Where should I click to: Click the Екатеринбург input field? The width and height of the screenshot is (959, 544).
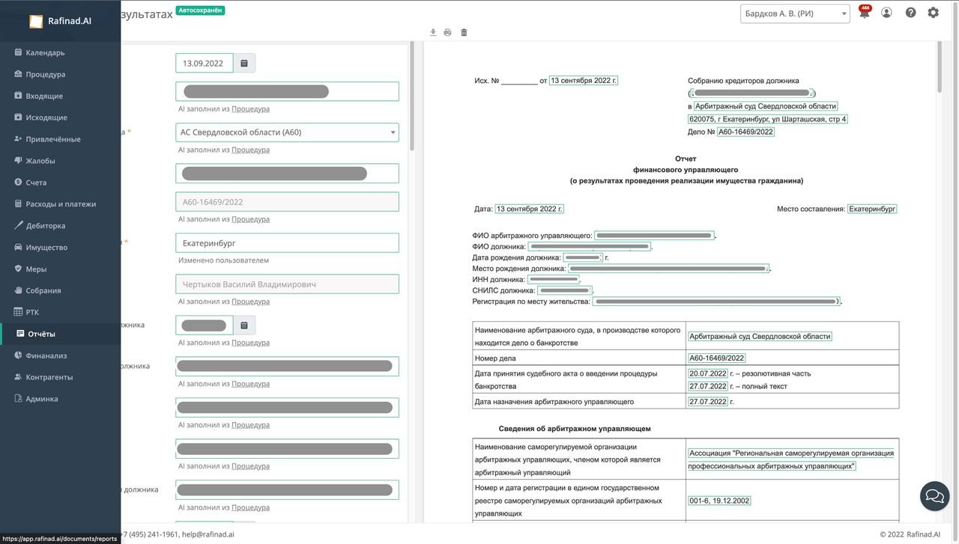pyautogui.click(x=287, y=243)
